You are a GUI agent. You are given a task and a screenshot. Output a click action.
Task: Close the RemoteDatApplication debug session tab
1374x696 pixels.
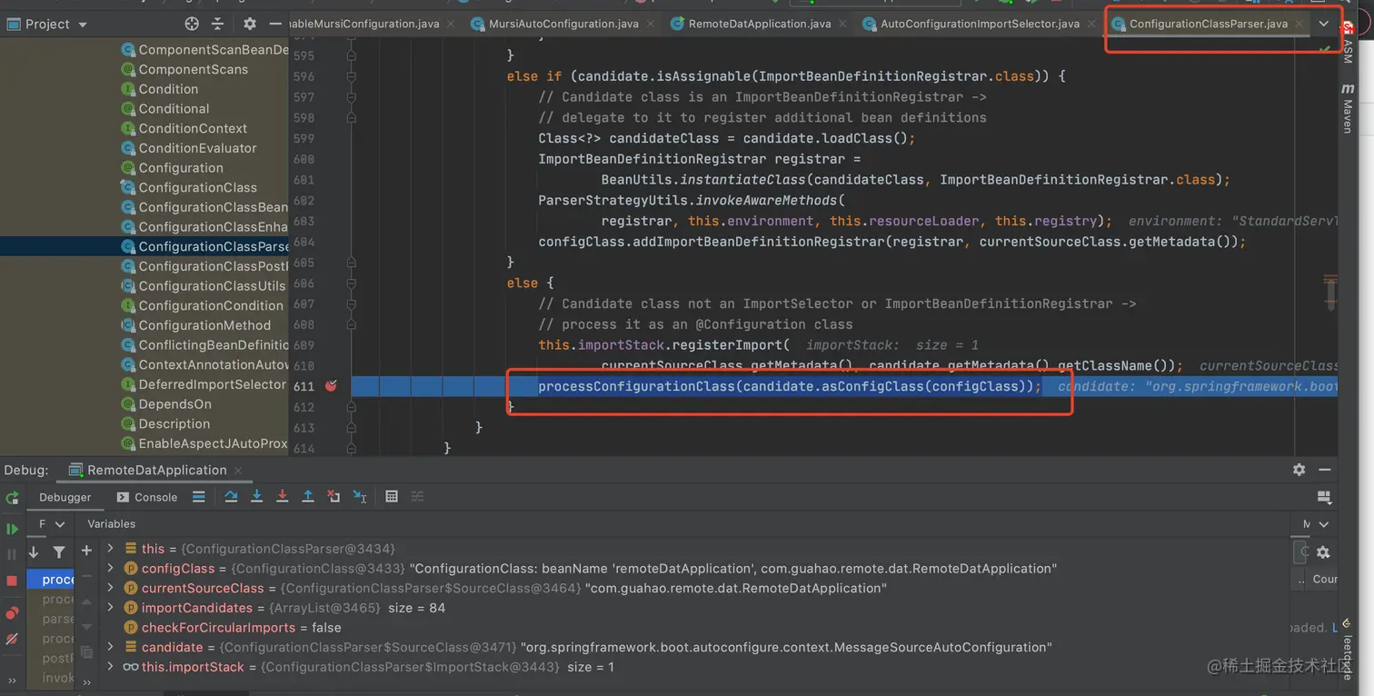coord(239,471)
